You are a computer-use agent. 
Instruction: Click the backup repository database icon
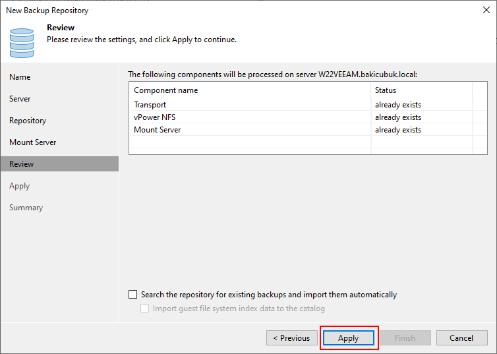tap(22, 43)
